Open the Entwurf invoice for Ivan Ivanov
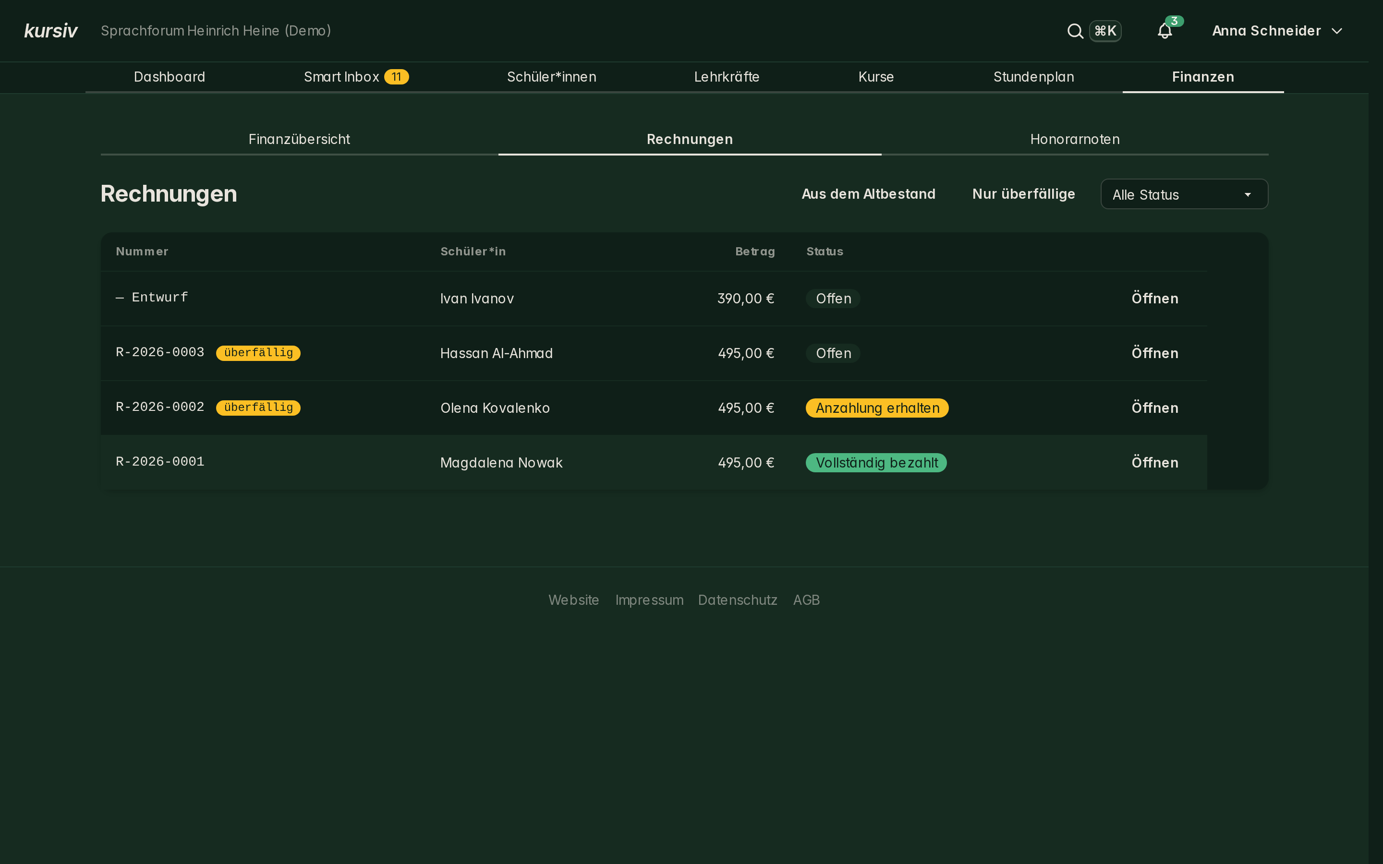Viewport: 1383px width, 864px height. tap(1155, 298)
